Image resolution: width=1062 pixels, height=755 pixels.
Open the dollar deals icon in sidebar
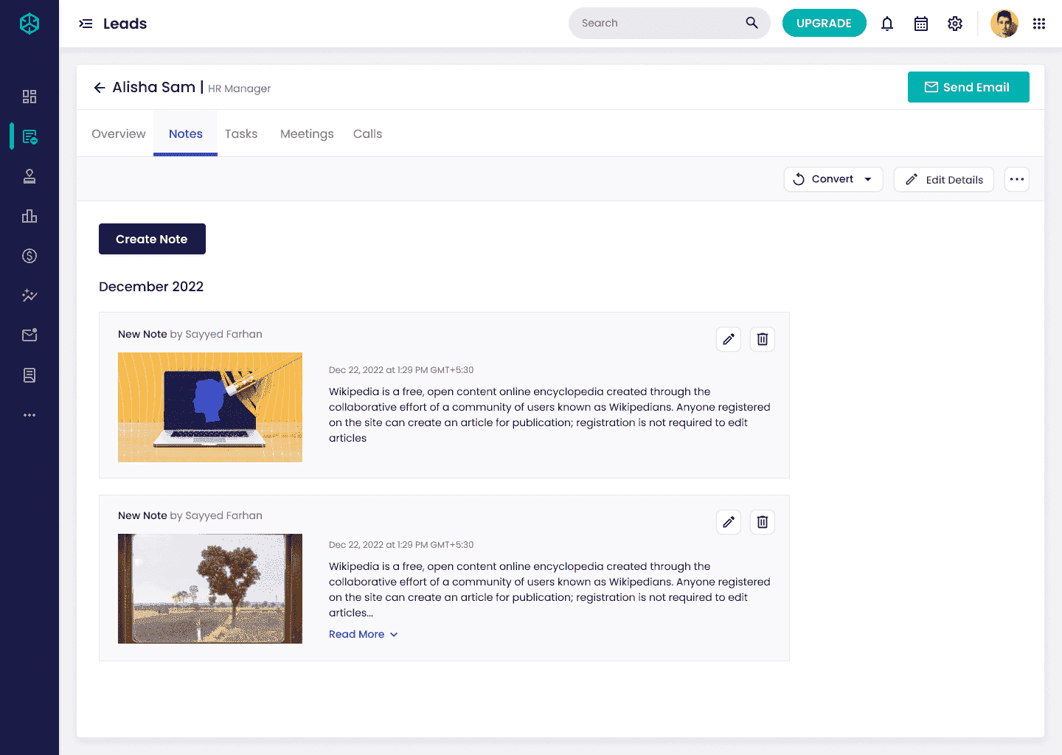[x=29, y=256]
